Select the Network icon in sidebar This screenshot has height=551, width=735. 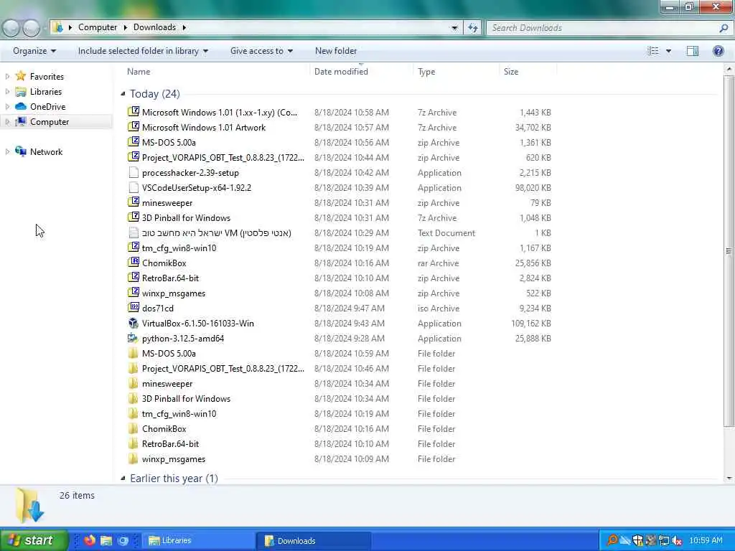[x=21, y=151]
